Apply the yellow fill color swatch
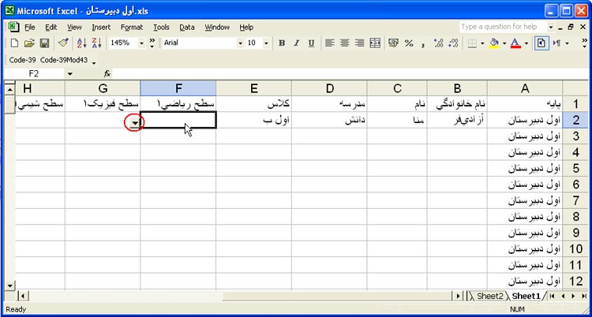592x317 pixels. [494, 43]
